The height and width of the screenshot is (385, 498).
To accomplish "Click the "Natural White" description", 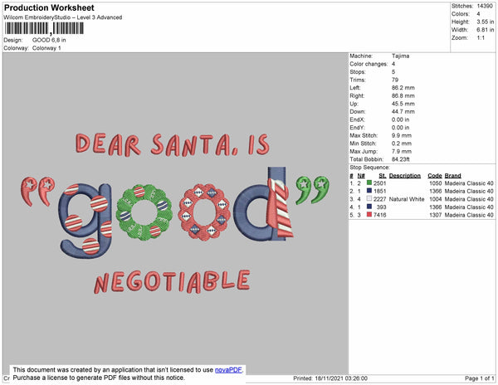I will click(x=407, y=199).
